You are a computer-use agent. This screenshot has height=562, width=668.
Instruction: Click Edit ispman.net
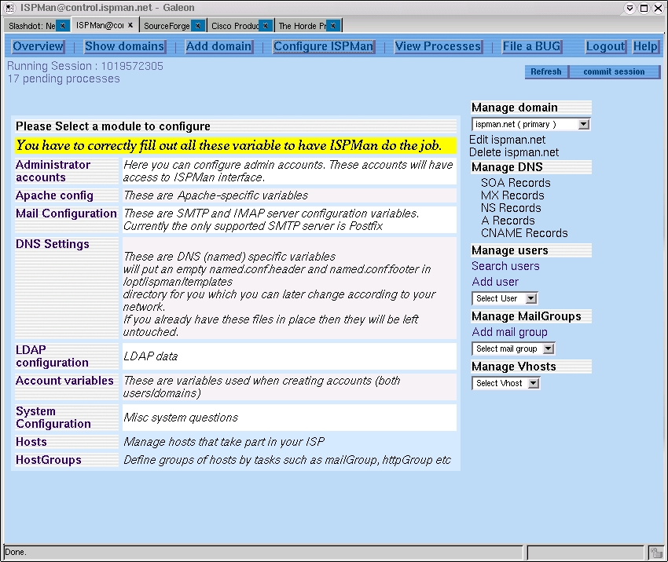coord(507,140)
